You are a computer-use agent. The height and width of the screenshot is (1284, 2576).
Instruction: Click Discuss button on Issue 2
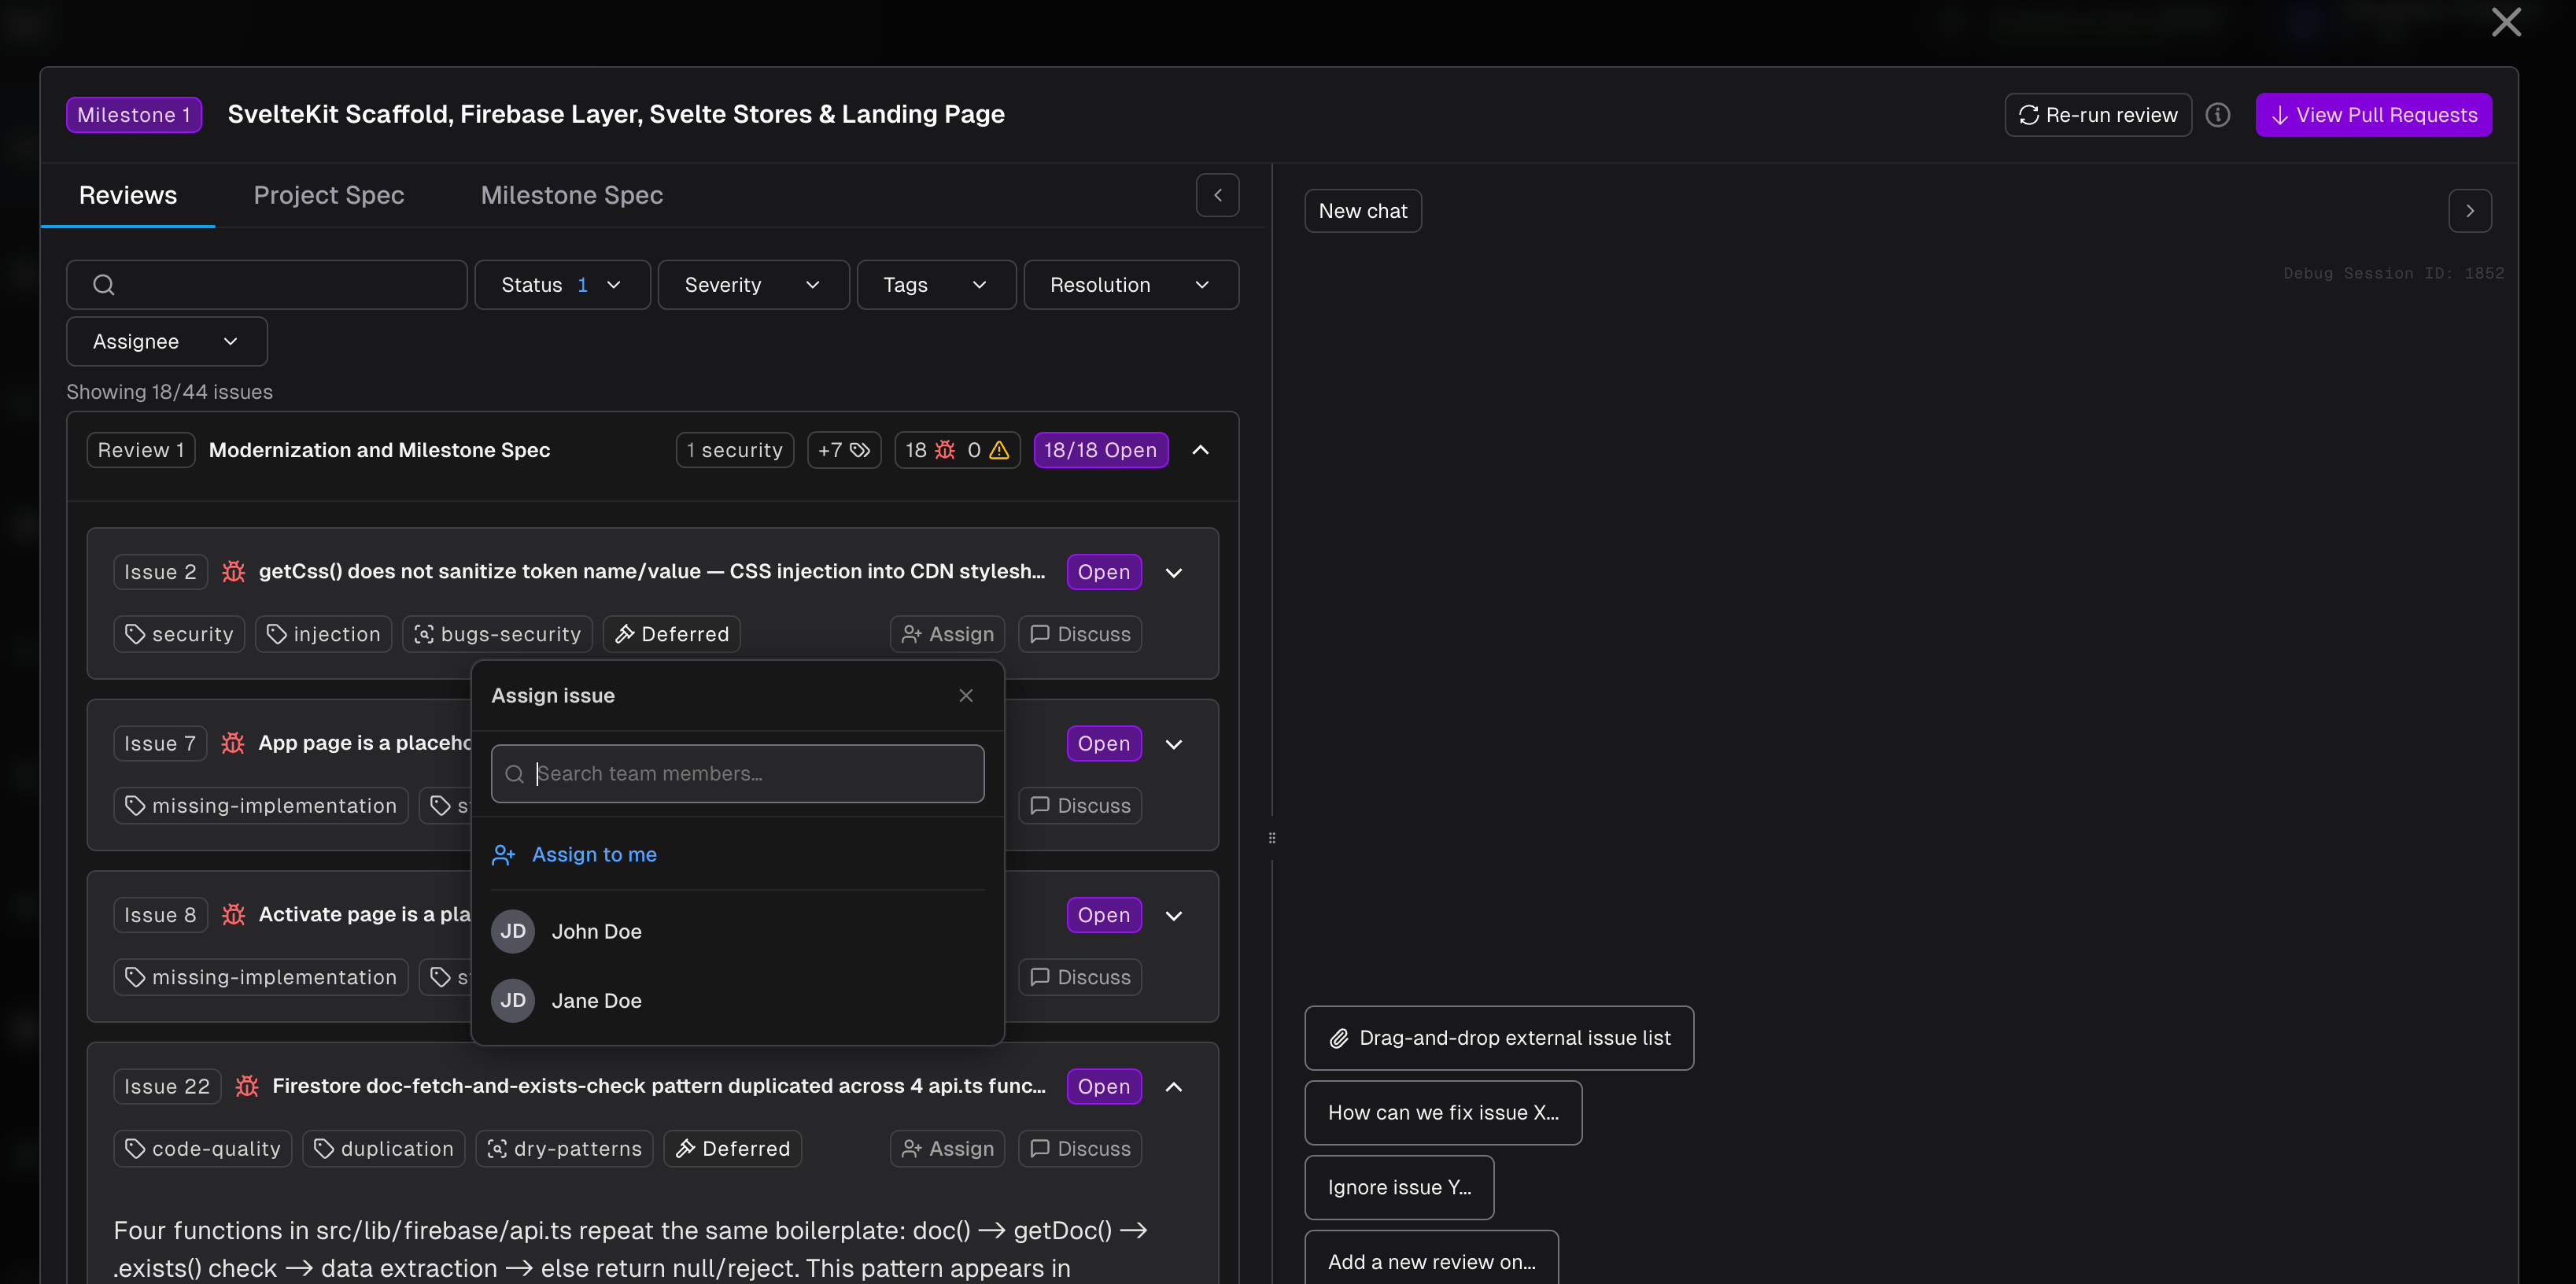(1080, 634)
